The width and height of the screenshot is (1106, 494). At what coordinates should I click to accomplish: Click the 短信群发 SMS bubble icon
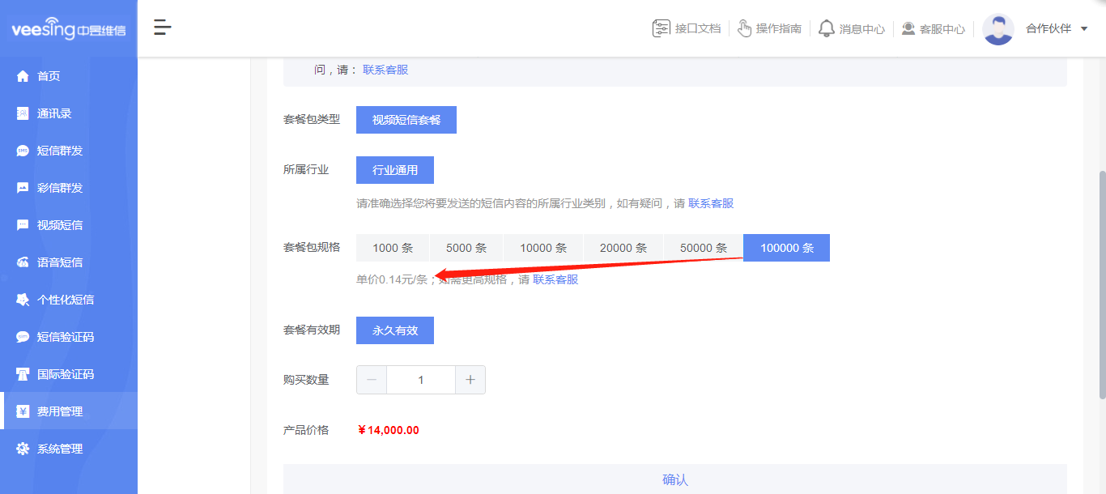tap(23, 151)
